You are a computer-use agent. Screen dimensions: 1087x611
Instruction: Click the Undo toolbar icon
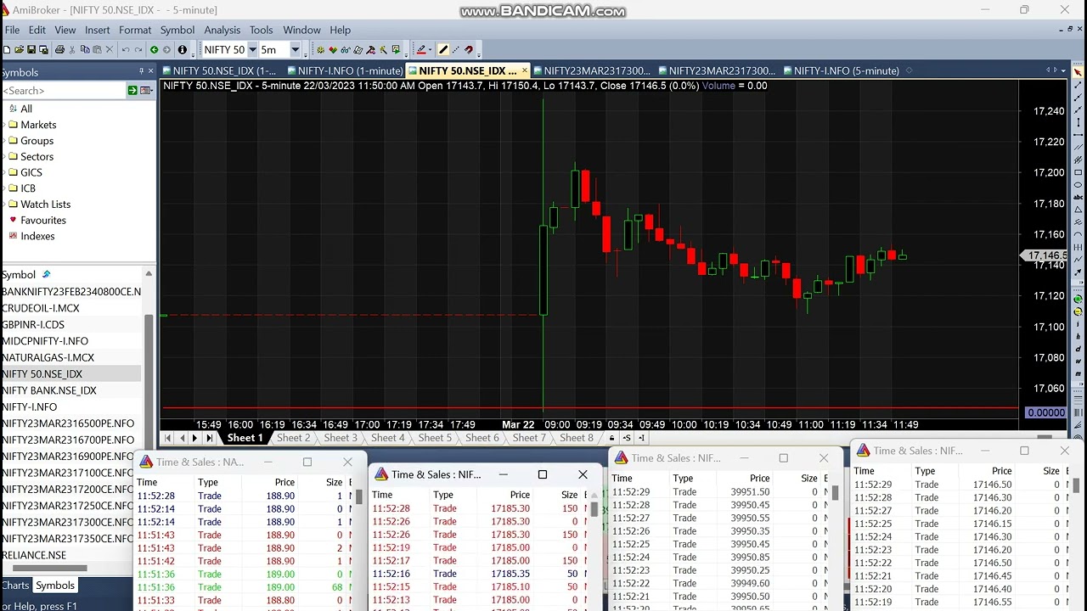pos(126,49)
